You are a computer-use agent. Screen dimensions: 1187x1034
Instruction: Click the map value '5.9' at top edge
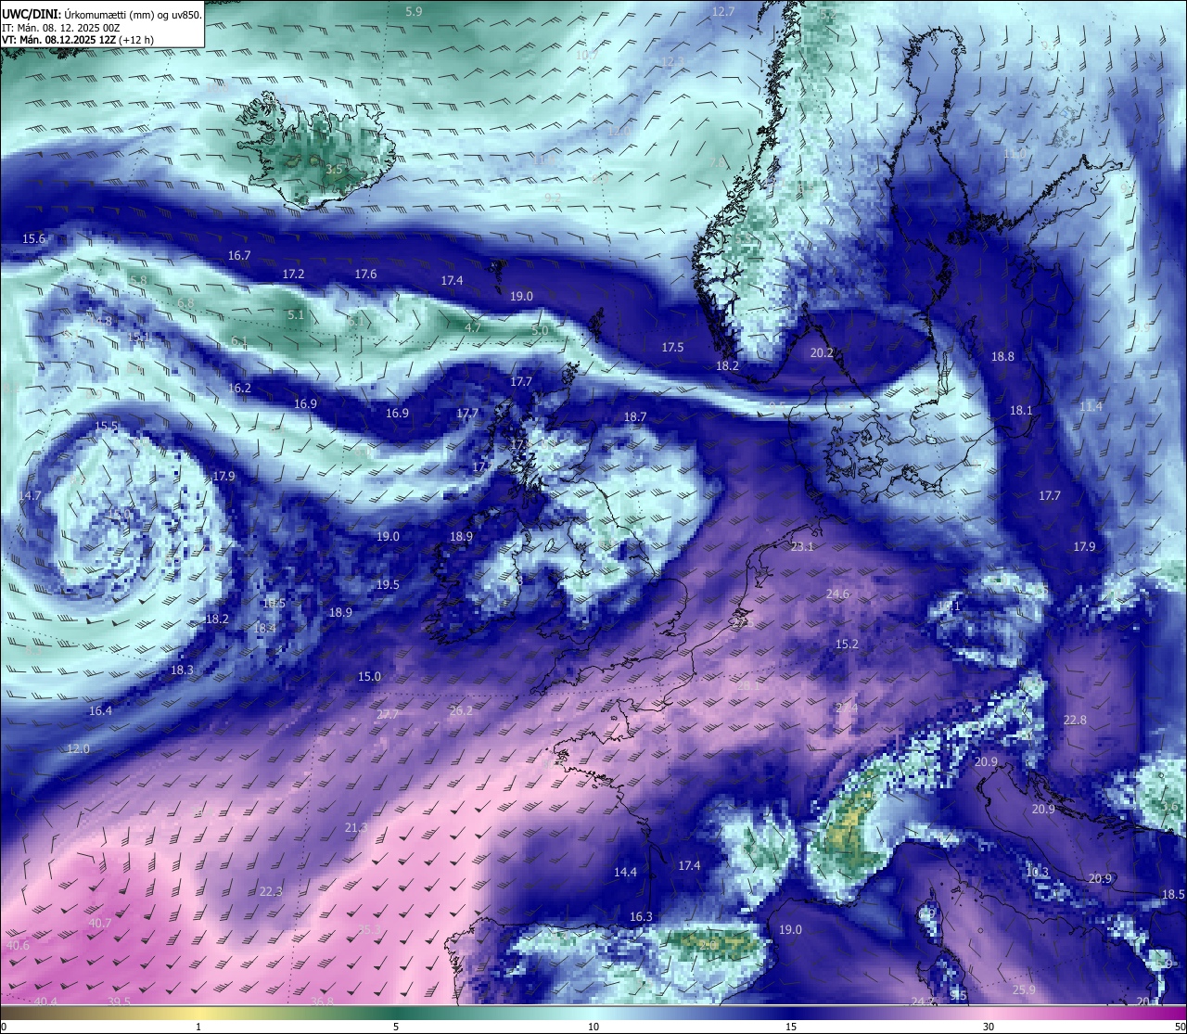414,12
